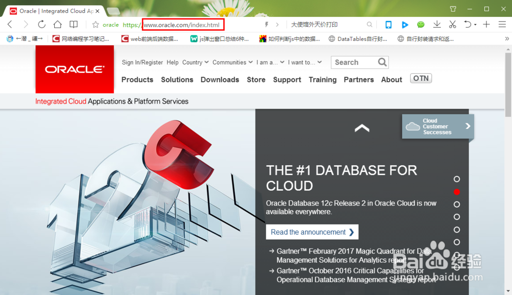Bookmark the page with the star icon
Viewport: 512px width, 295px height.
click(x=95, y=25)
